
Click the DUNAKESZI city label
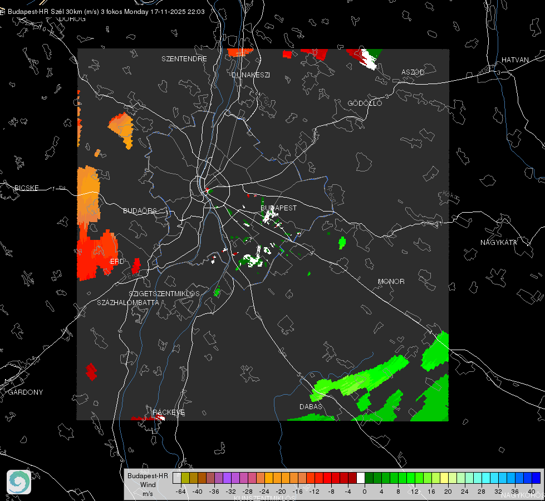click(x=251, y=75)
